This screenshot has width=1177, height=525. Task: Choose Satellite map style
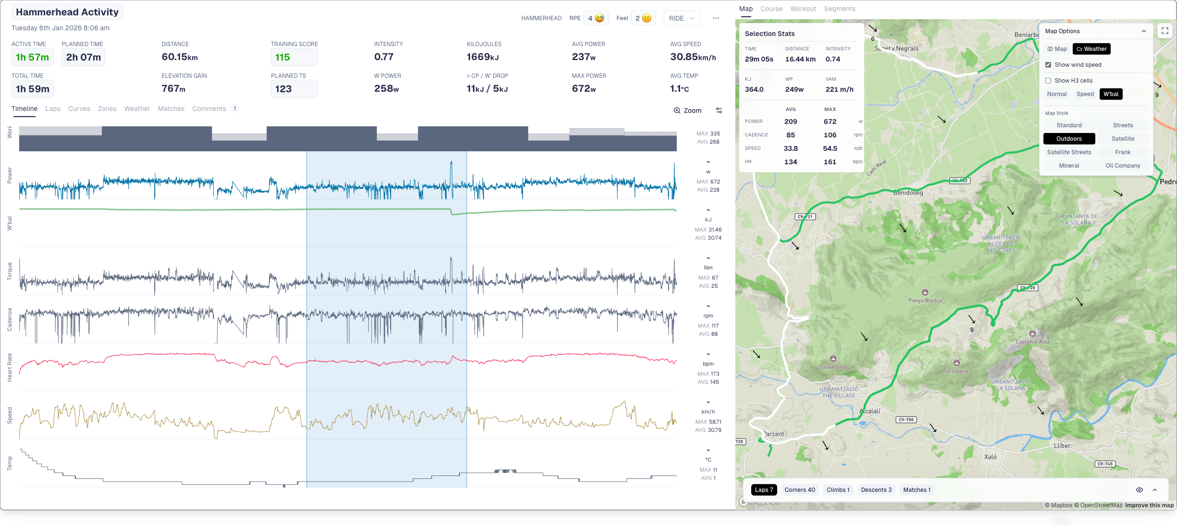tap(1123, 139)
